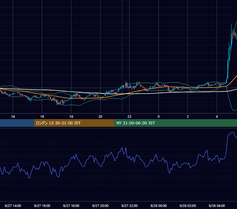The width and height of the screenshot is (237, 209).
Task: Click hour label 22 on the time axis
Action: click(129, 117)
